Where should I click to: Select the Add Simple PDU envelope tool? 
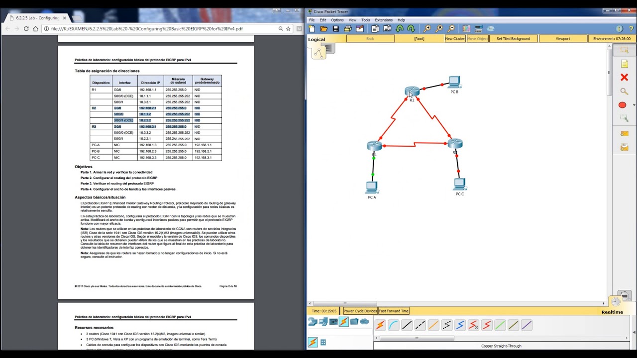pyautogui.click(x=624, y=133)
